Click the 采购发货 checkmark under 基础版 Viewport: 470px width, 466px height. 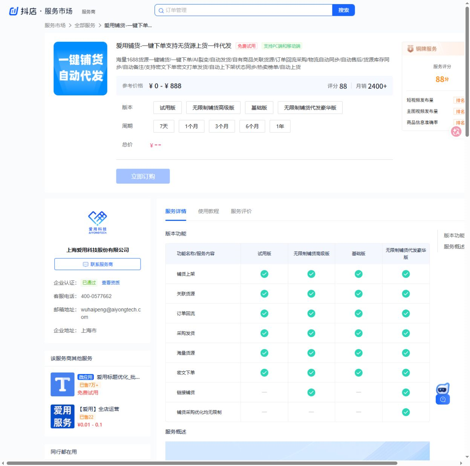[x=358, y=333]
